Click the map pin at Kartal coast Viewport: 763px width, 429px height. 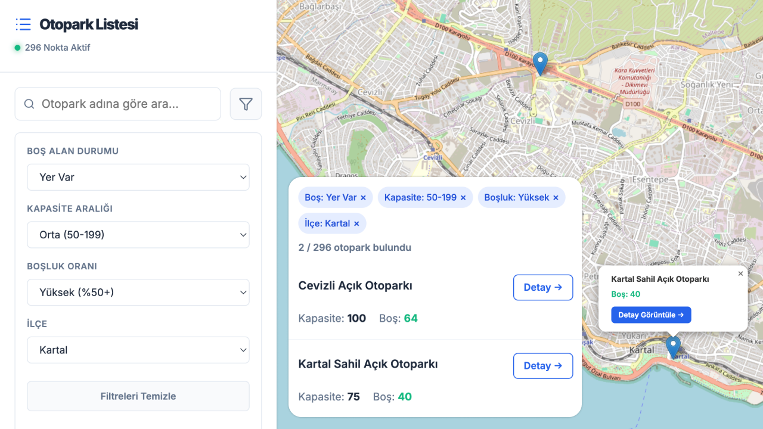tap(673, 346)
